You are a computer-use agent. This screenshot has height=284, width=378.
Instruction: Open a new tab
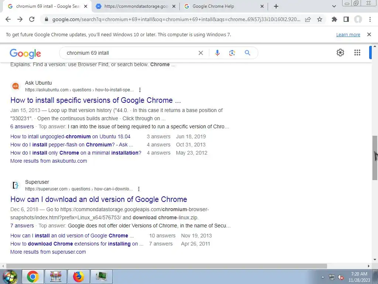pos(276,6)
